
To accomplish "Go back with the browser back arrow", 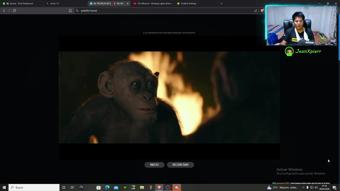I will click(x=4, y=11).
